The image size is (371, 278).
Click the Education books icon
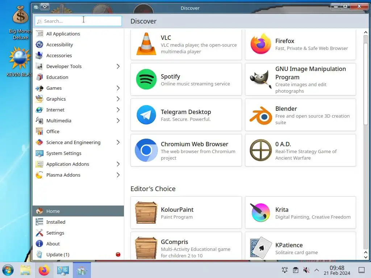click(39, 77)
